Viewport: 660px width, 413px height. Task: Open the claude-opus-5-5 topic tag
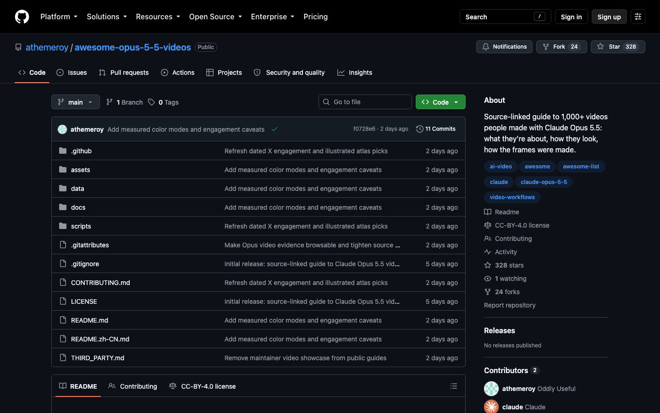(x=544, y=182)
